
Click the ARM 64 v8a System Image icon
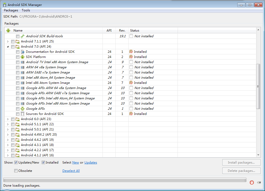click(x=23, y=67)
